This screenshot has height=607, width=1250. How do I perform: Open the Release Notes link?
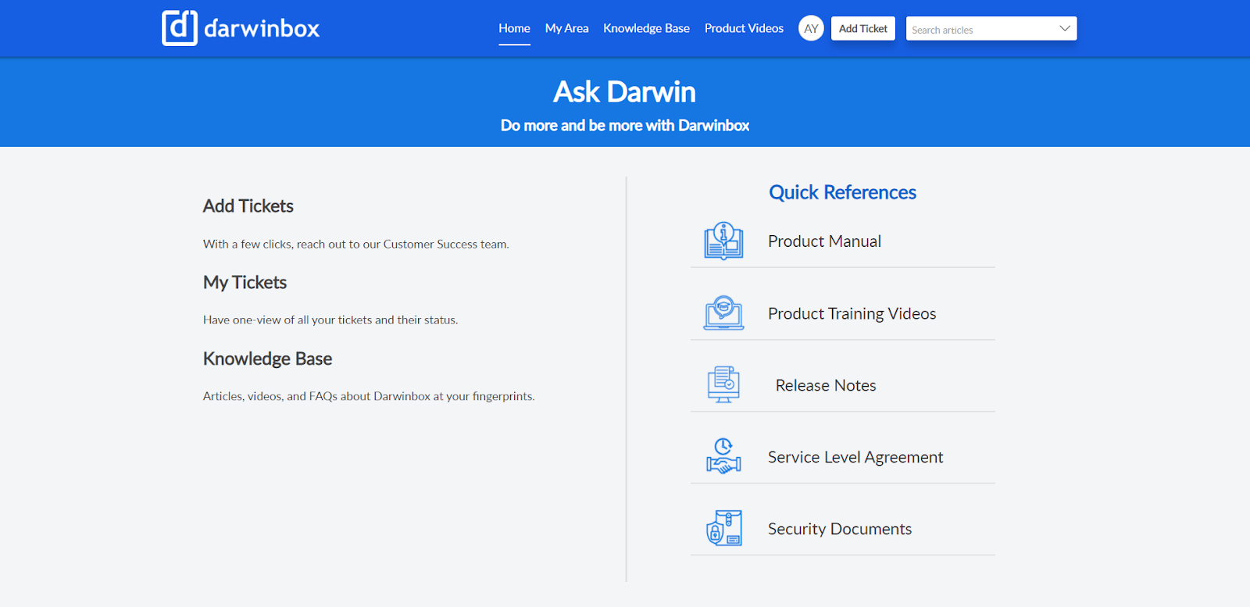[826, 385]
